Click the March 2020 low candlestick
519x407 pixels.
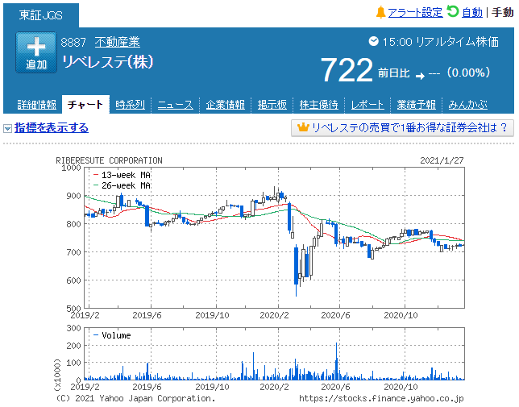(x=297, y=270)
